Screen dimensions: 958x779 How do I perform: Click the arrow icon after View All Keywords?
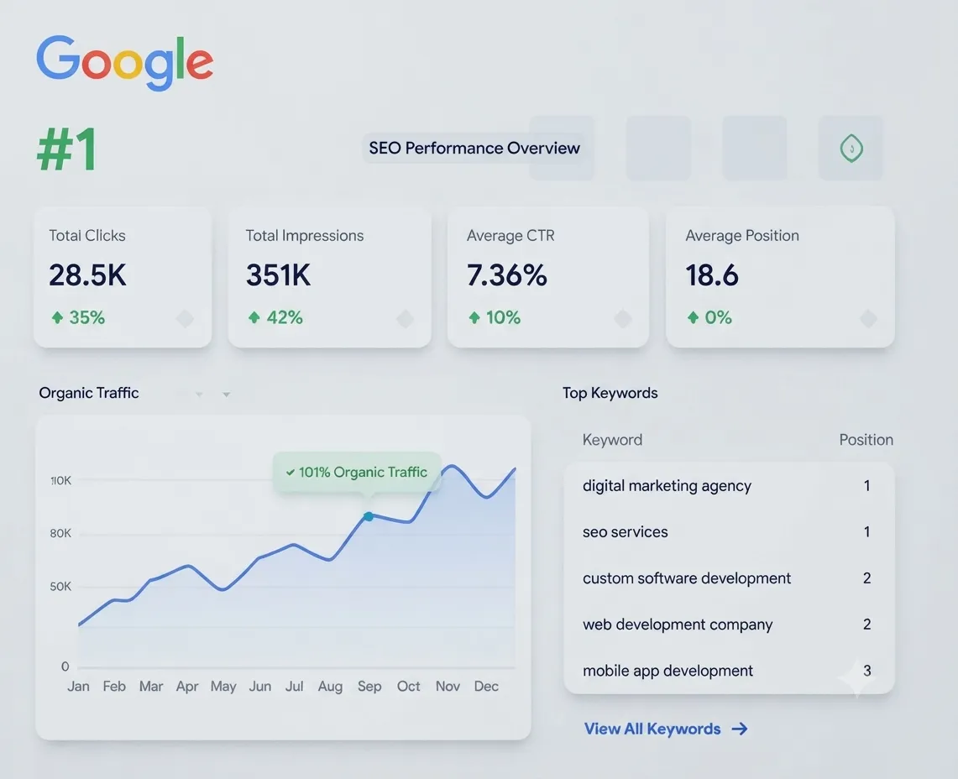click(740, 729)
